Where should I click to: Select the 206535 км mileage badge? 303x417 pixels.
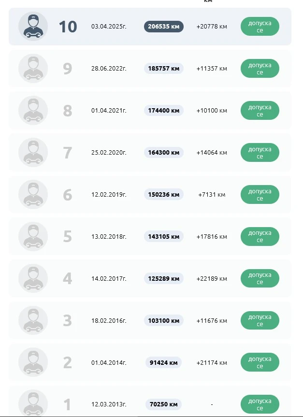click(163, 27)
